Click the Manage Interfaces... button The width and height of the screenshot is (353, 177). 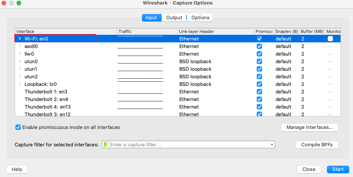[310, 127]
